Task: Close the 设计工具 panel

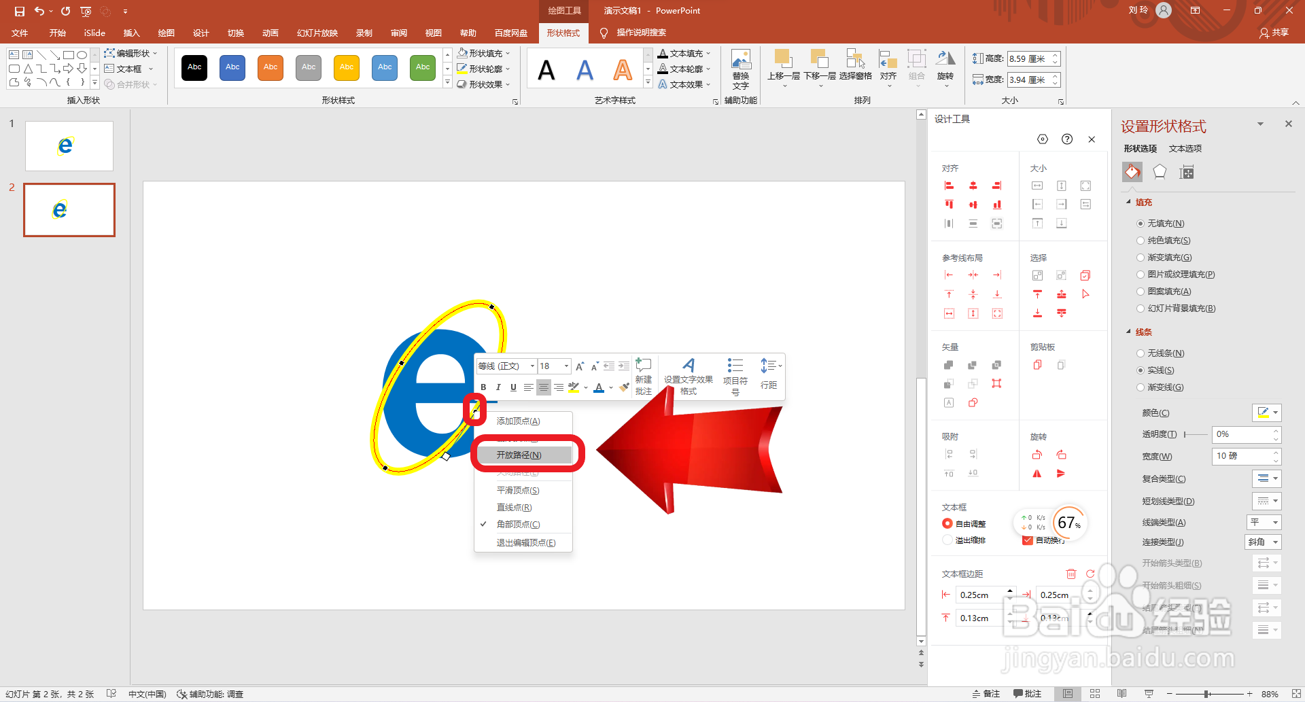Action: point(1092,139)
